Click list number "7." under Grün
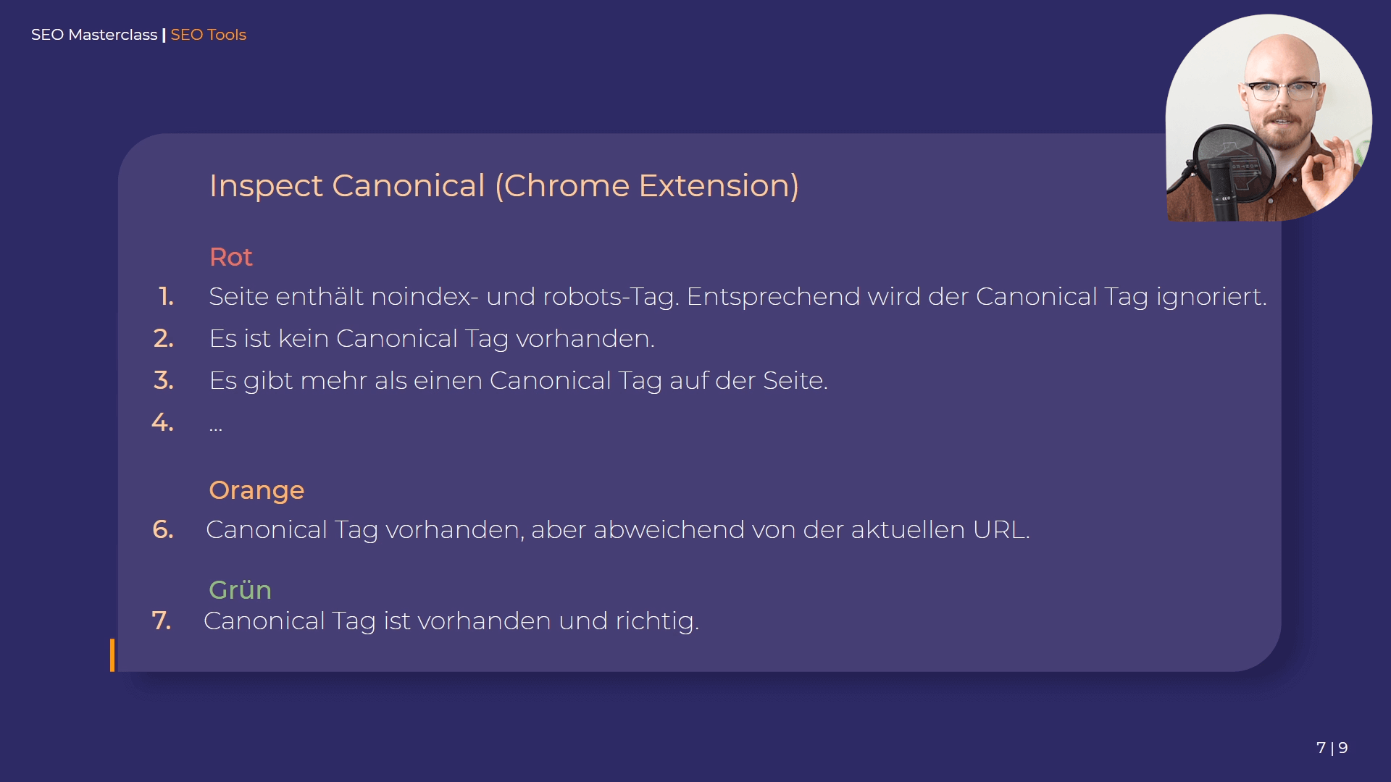This screenshot has height=782, width=1391. tap(162, 621)
